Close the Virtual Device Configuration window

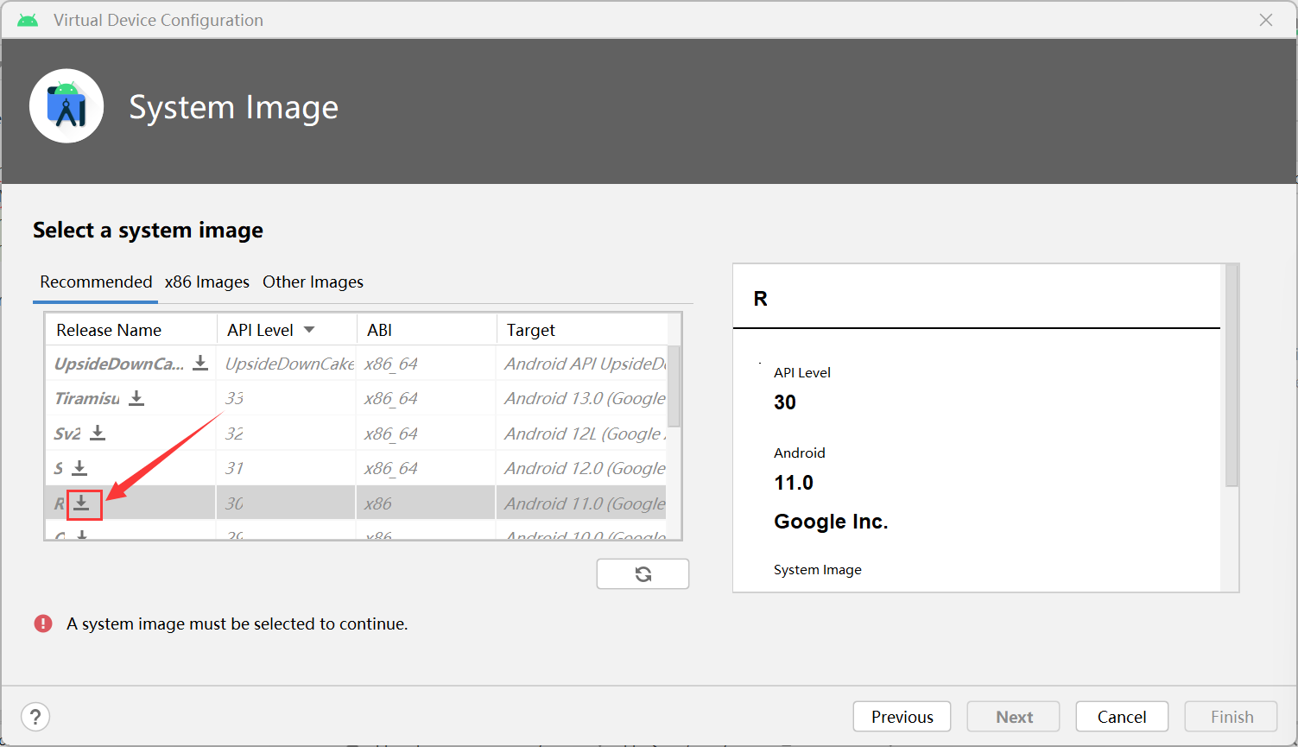point(1266,20)
